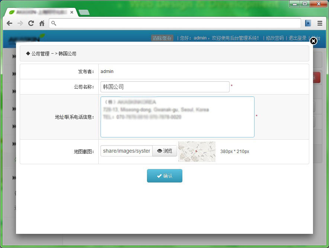Close the active browser tab
This screenshot has height=248, width=329.
click(72, 12)
